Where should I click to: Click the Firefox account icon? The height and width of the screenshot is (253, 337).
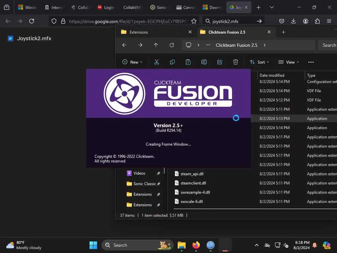[305, 21]
